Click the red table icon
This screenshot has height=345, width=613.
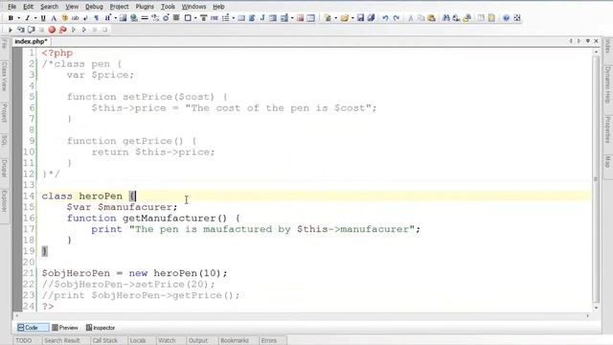300,18
